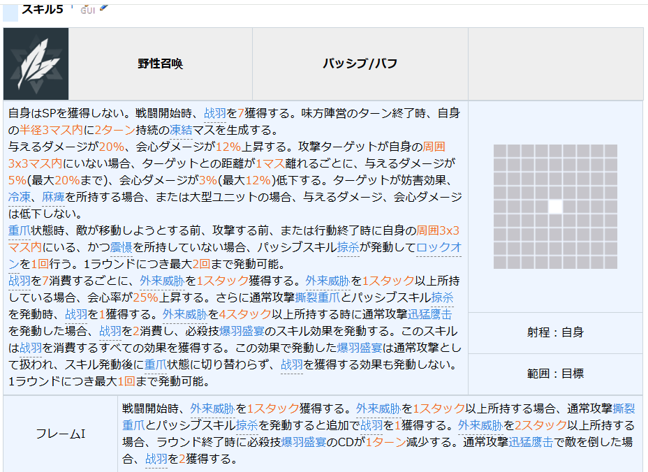Click the GUI edit icon beside スキル5
The height and width of the screenshot is (472, 648).
pos(87,10)
